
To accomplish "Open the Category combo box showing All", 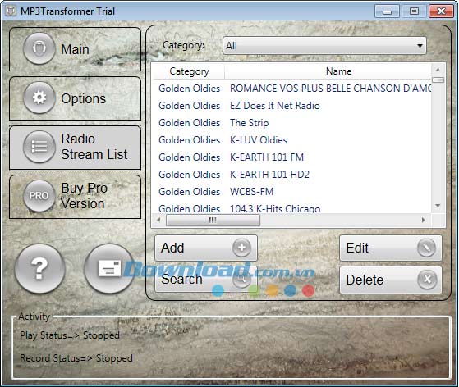I will pos(324,46).
